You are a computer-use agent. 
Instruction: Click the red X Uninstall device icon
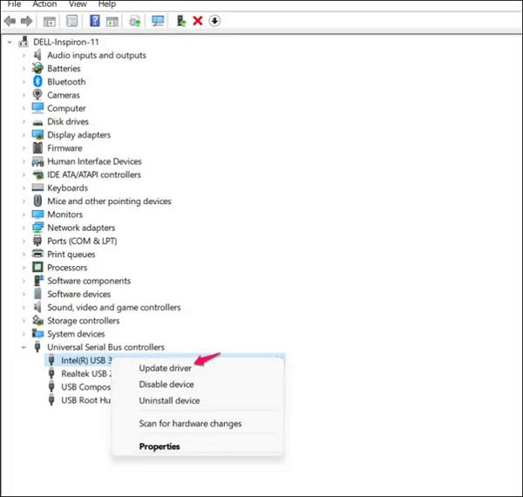198,21
